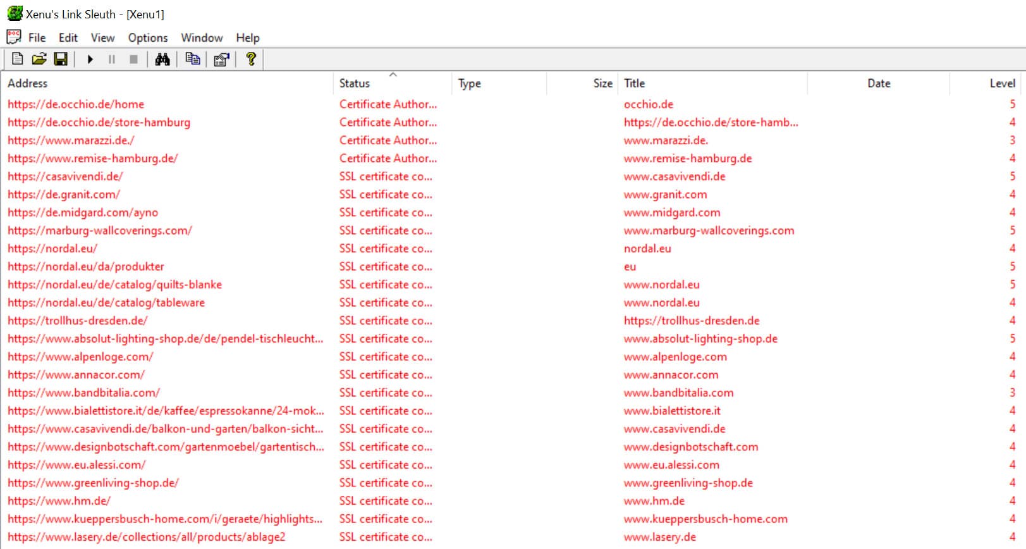Sort by the Level column header
Image resolution: width=1026 pixels, height=549 pixels.
[987, 83]
